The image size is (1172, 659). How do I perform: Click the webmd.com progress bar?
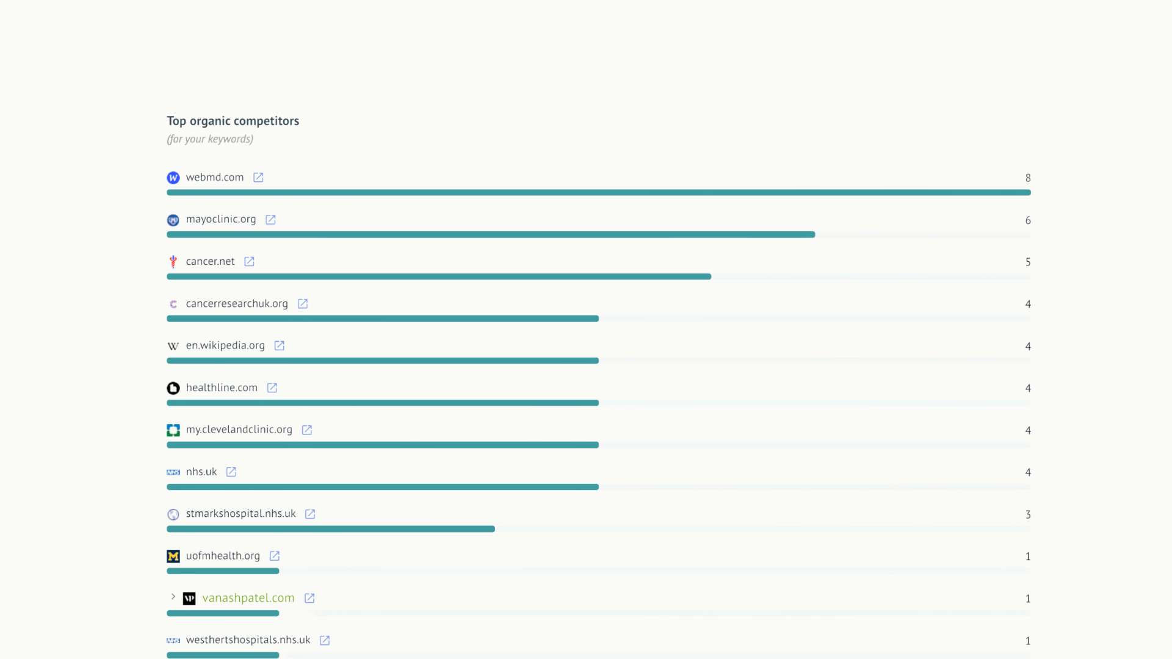[x=599, y=193]
